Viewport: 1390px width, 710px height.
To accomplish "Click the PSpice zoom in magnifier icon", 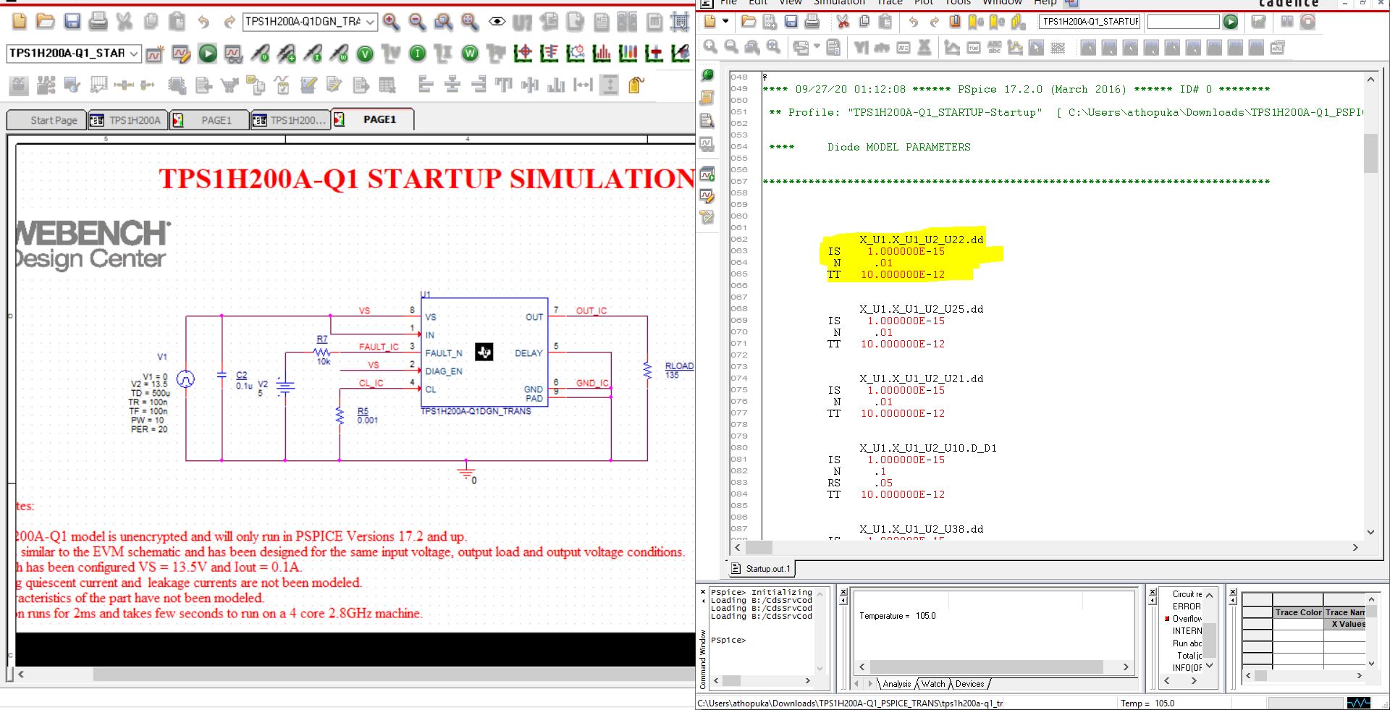I will [711, 48].
